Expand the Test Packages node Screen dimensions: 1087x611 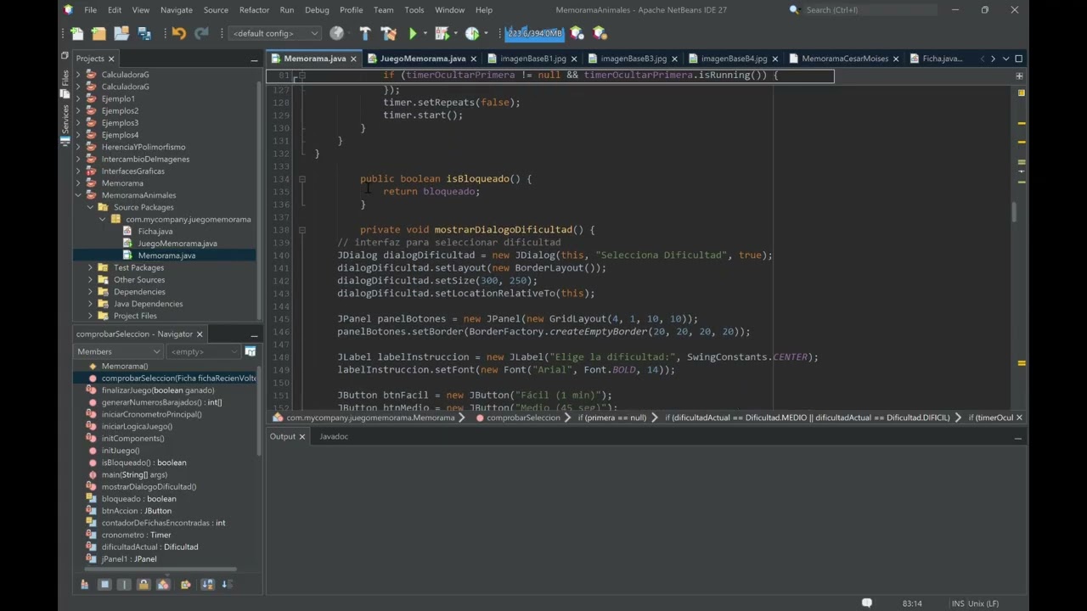[x=91, y=267]
